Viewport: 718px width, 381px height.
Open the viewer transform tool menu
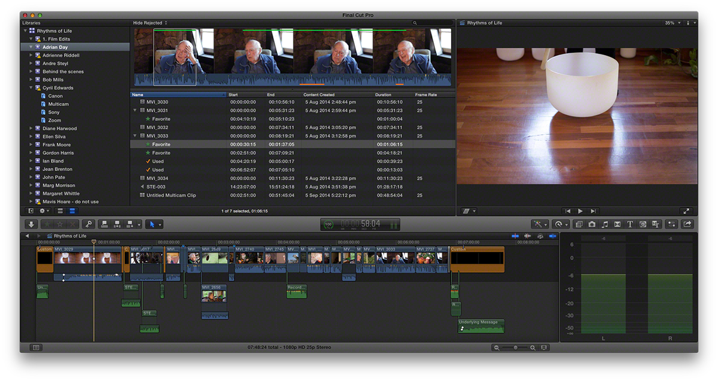[470, 211]
